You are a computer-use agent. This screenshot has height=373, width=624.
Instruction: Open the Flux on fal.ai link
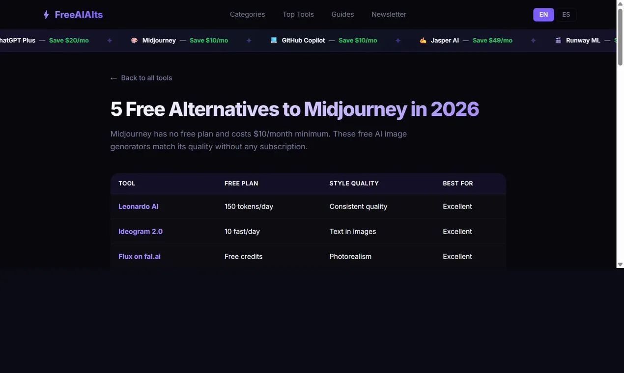[x=140, y=256]
